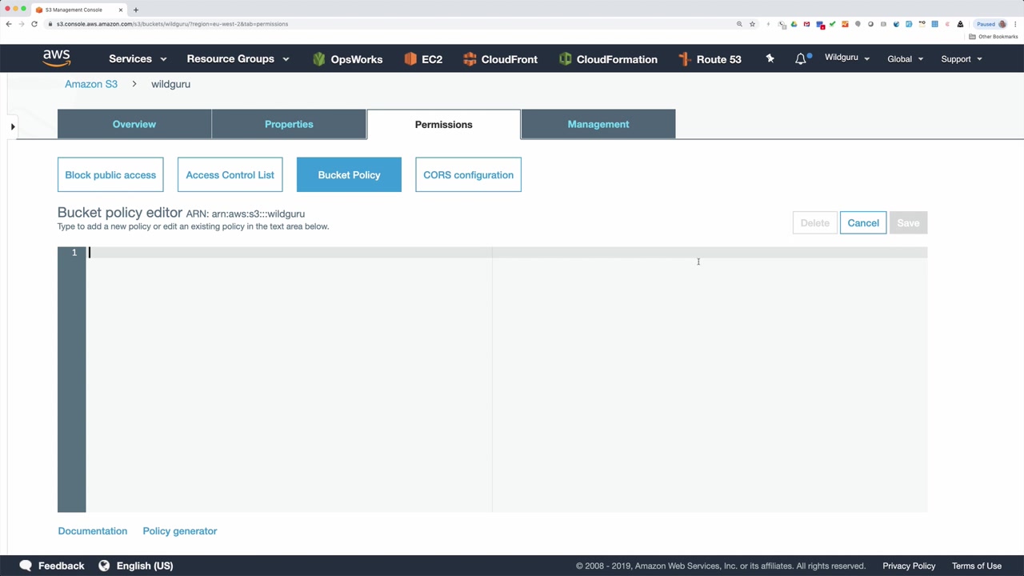The height and width of the screenshot is (576, 1024).
Task: Go back with the browser back arrow
Action: (x=9, y=24)
